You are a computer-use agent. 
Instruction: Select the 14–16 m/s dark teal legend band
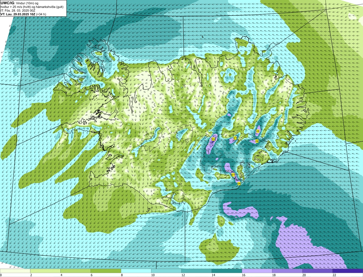point(227,271)
